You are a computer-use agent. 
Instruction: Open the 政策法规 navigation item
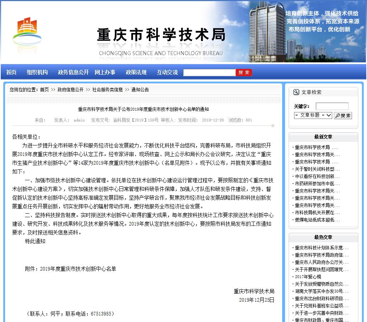pyautogui.click(x=136, y=72)
